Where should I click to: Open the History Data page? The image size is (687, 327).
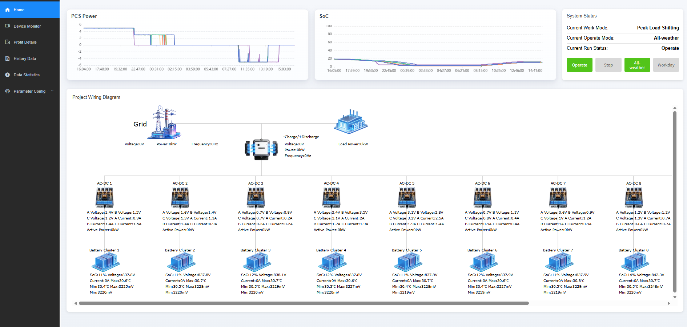25,58
